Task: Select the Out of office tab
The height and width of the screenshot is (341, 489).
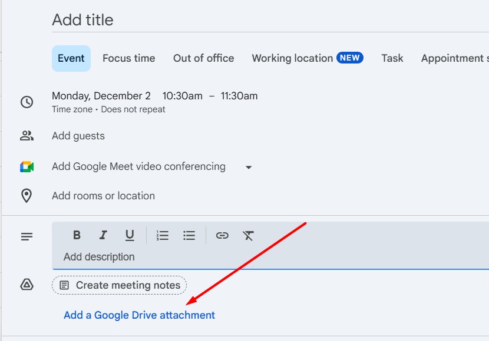Action: coord(203,58)
